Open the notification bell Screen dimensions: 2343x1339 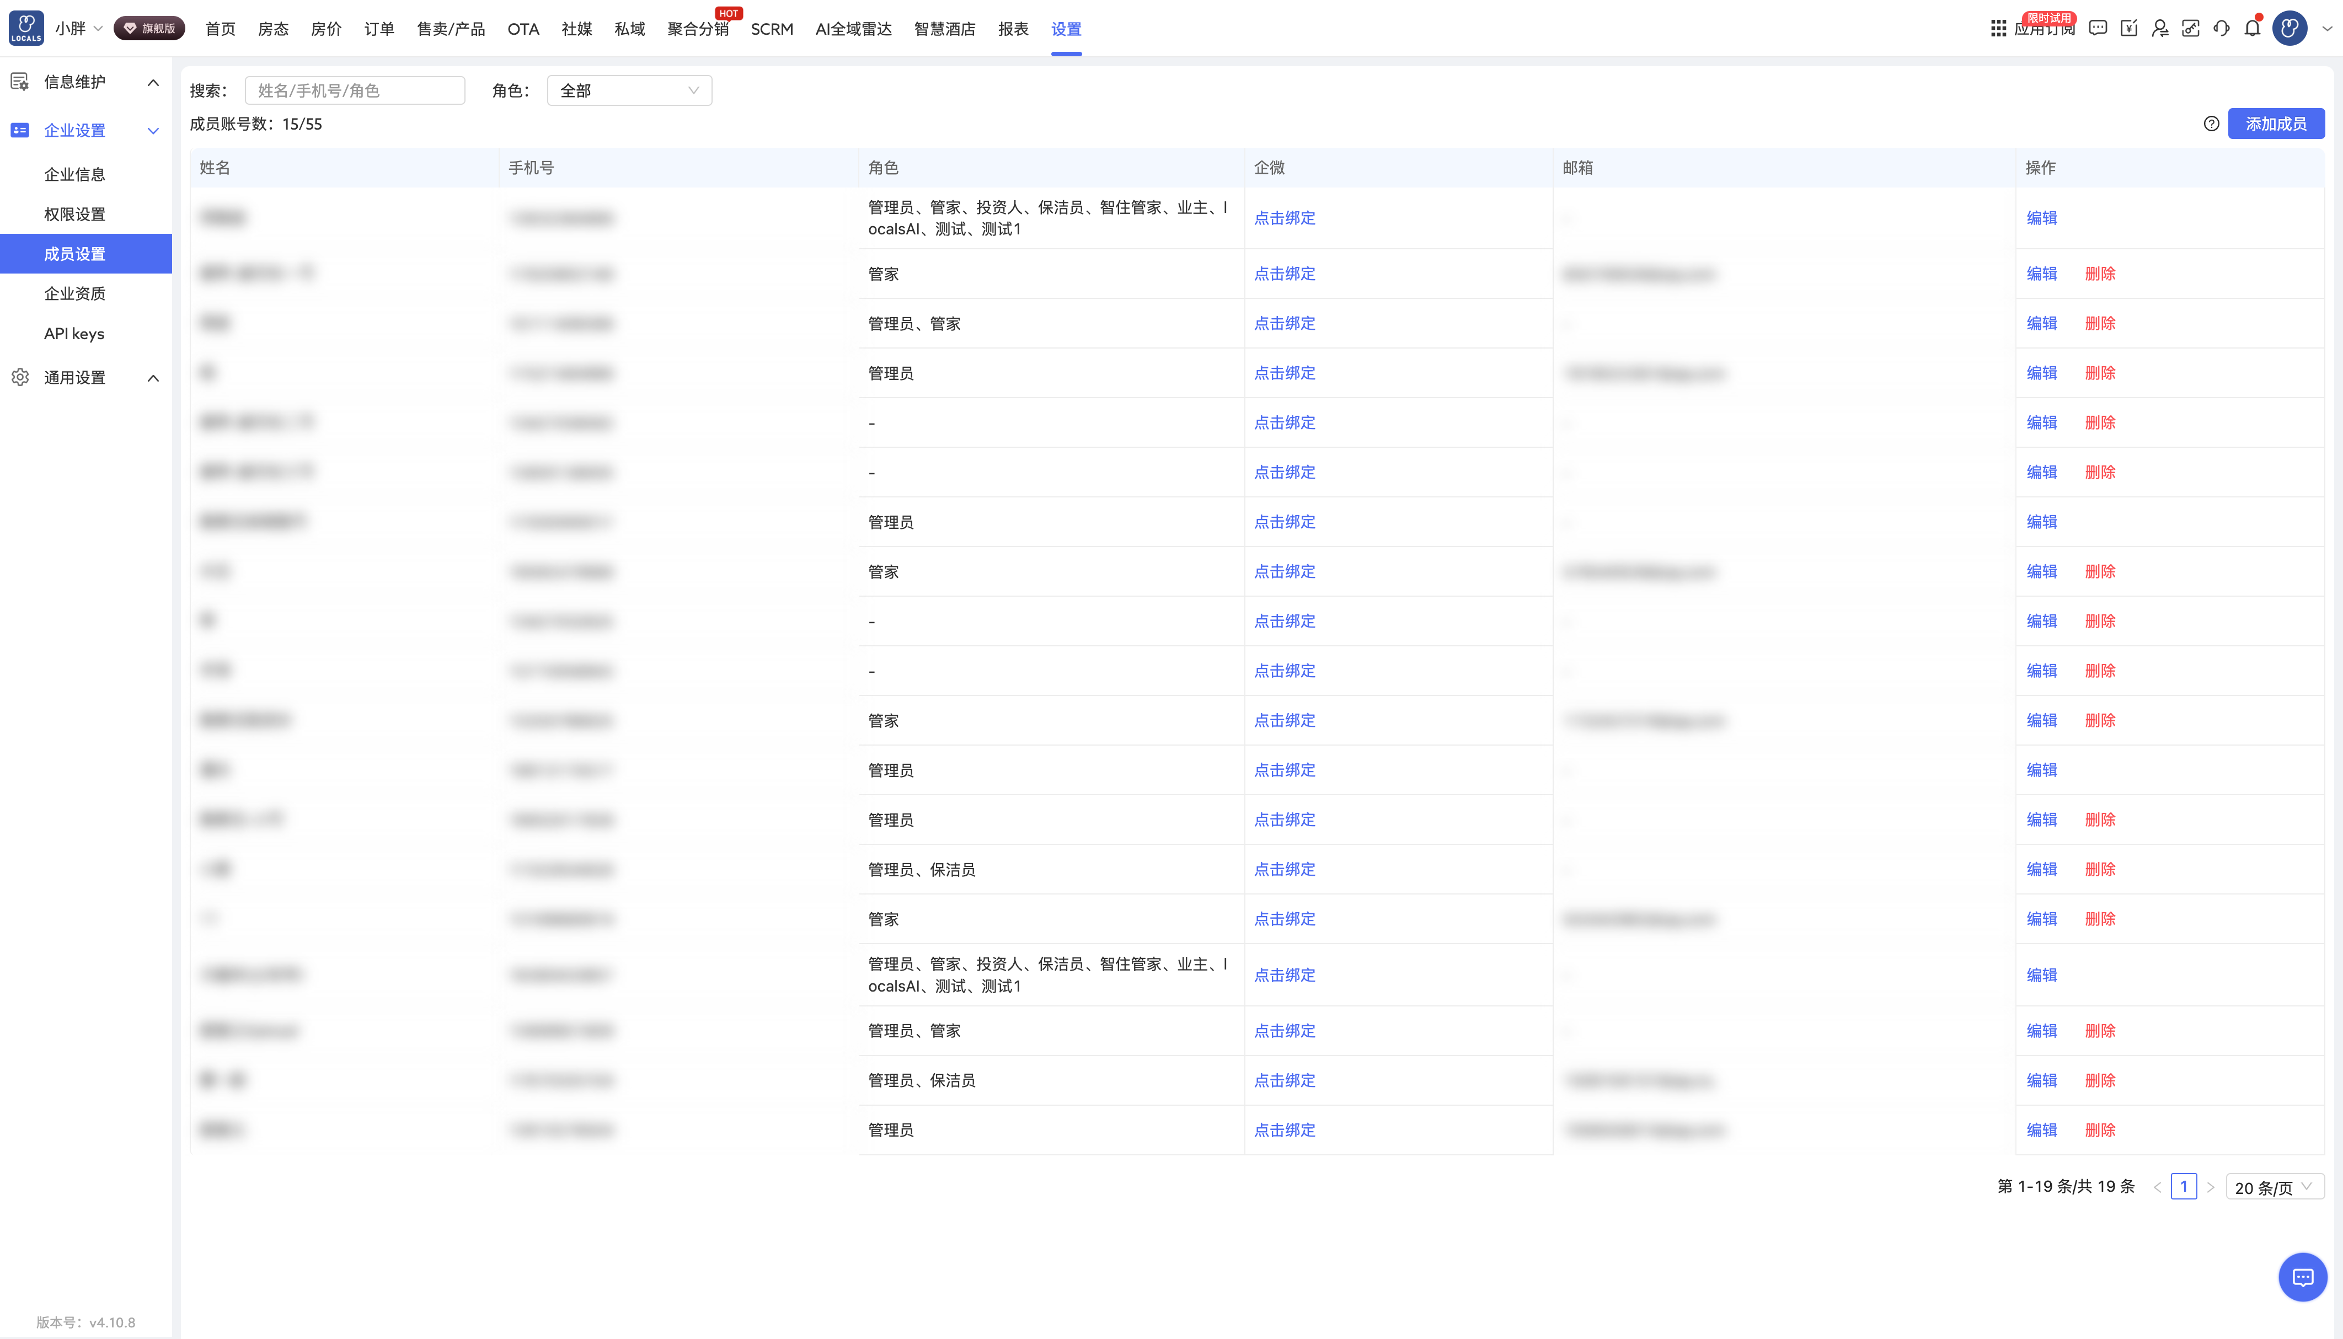[x=2252, y=29]
